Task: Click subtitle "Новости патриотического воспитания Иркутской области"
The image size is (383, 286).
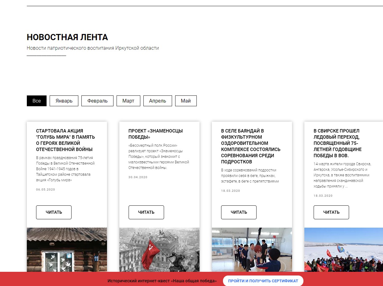Action: click(93, 48)
